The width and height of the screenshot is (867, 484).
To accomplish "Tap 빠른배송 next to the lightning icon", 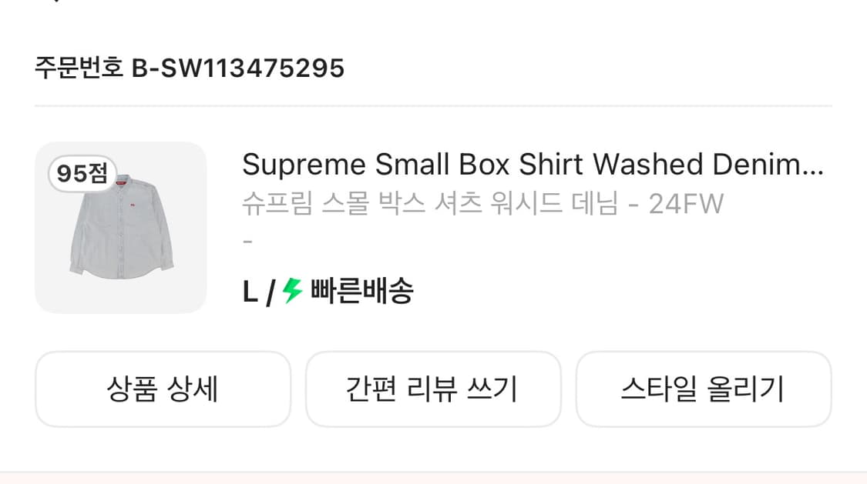I will pyautogui.click(x=361, y=291).
